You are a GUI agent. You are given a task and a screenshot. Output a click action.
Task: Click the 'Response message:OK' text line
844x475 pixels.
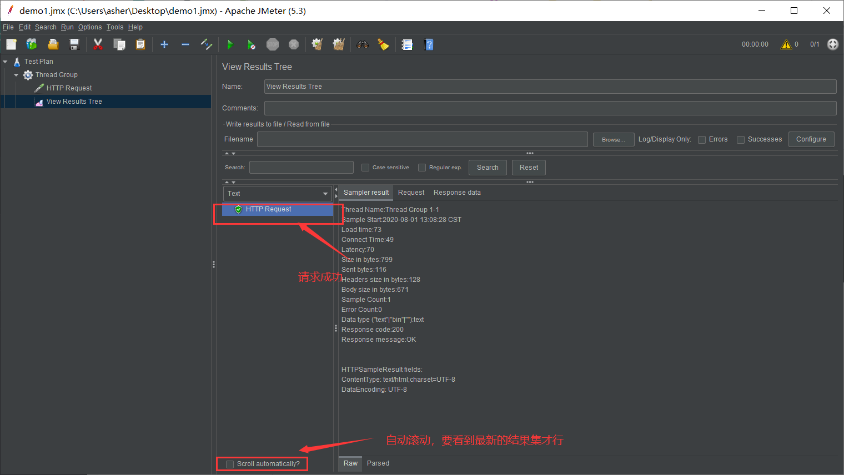click(379, 340)
